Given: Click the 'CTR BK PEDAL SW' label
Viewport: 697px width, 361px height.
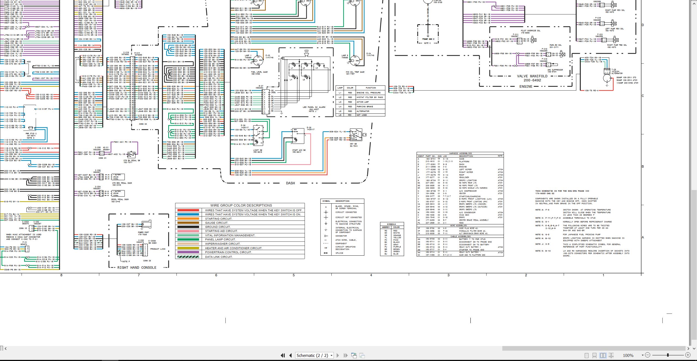Looking at the screenshot, I should [x=132, y=161].
